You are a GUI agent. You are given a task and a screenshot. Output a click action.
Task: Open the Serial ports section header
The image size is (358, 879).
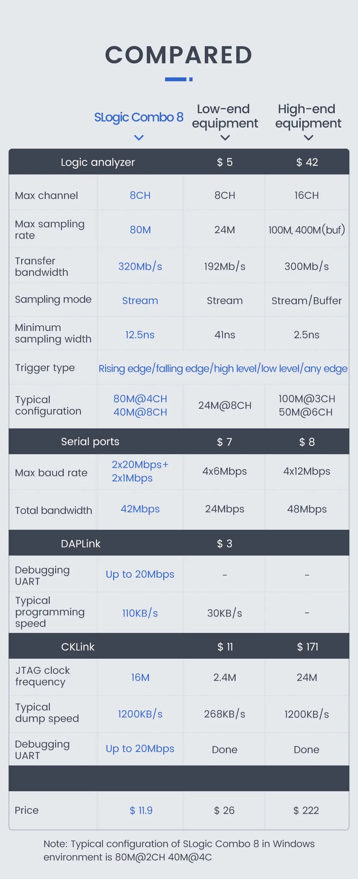click(90, 442)
